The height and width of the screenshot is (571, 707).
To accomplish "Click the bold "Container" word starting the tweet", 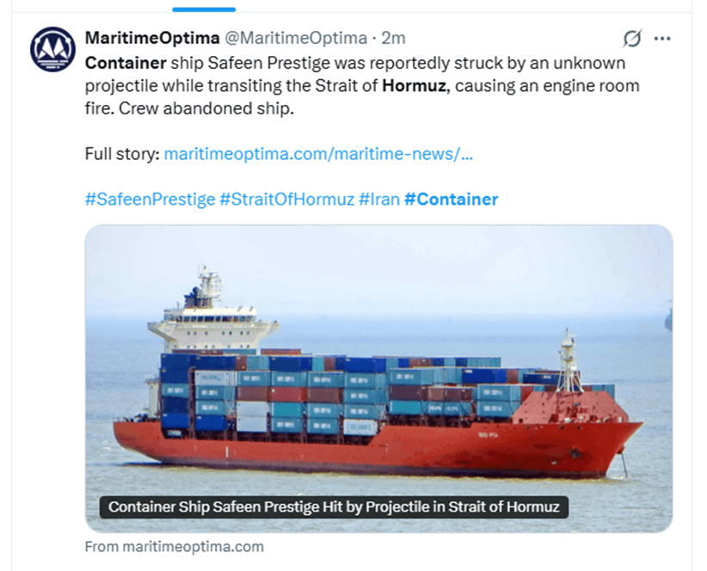I will click(x=126, y=64).
